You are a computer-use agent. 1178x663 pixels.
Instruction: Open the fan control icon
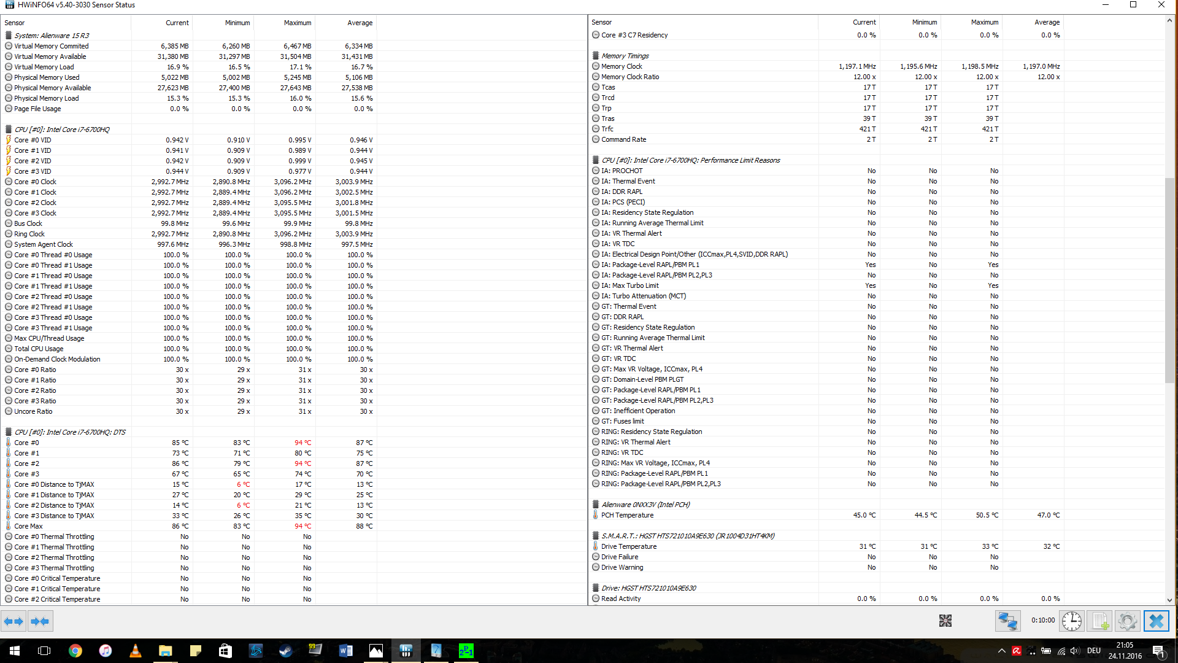[x=945, y=621]
